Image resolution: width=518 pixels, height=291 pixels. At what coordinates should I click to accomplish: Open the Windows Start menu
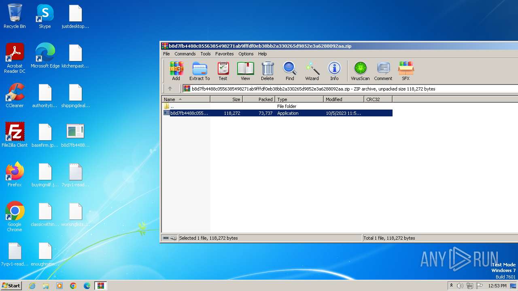tap(11, 286)
